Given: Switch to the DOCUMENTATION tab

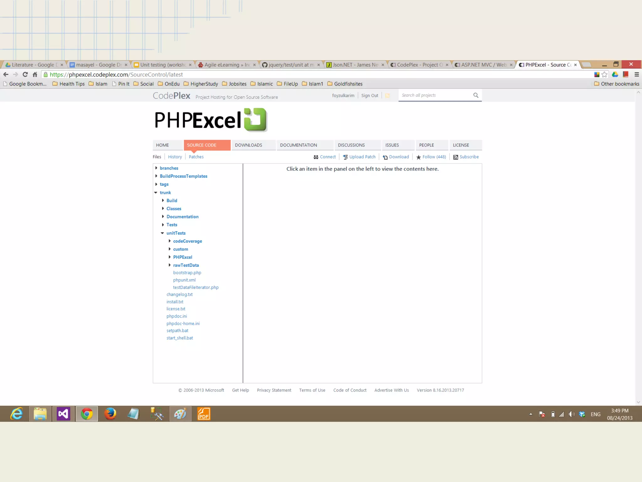Looking at the screenshot, I should (298, 145).
